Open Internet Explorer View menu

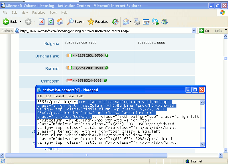[x=25, y=13]
